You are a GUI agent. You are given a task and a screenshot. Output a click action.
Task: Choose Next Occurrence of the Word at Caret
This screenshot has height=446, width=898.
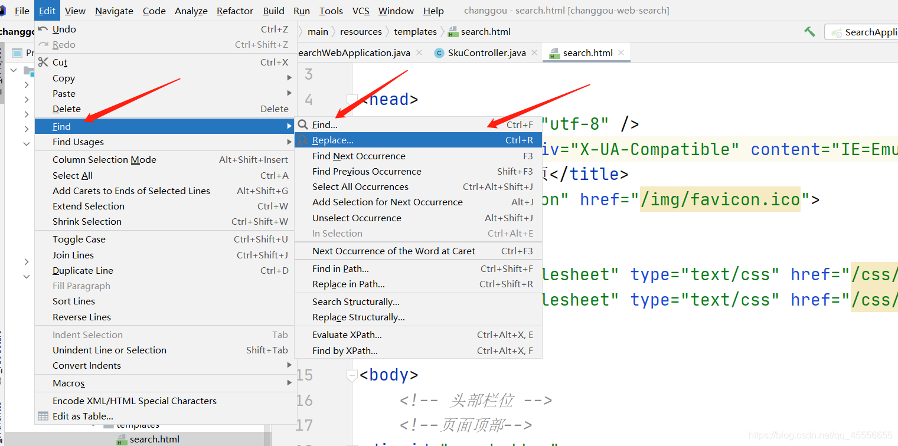[x=418, y=251]
